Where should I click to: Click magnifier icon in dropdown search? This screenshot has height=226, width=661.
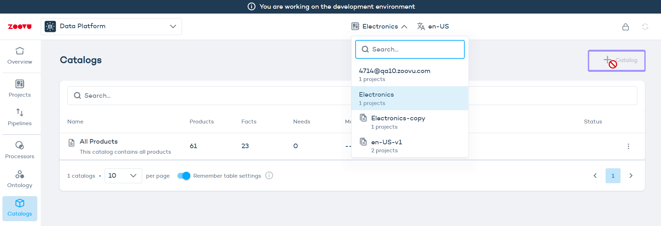365,49
